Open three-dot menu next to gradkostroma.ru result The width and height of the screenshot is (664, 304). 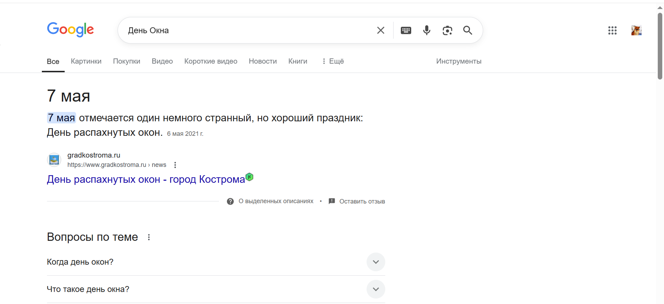175,165
